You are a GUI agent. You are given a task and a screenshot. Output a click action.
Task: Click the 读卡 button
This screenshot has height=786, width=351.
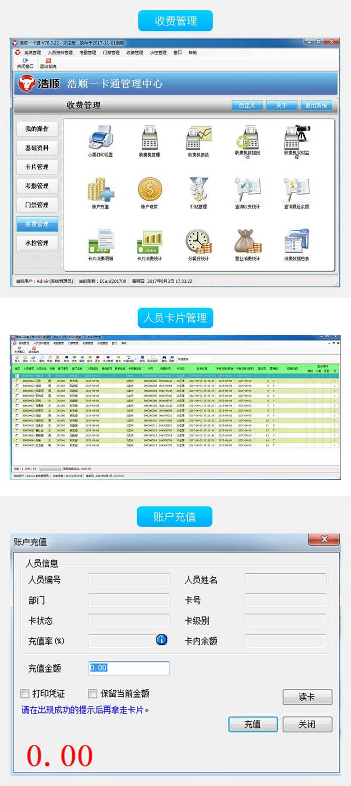307,697
